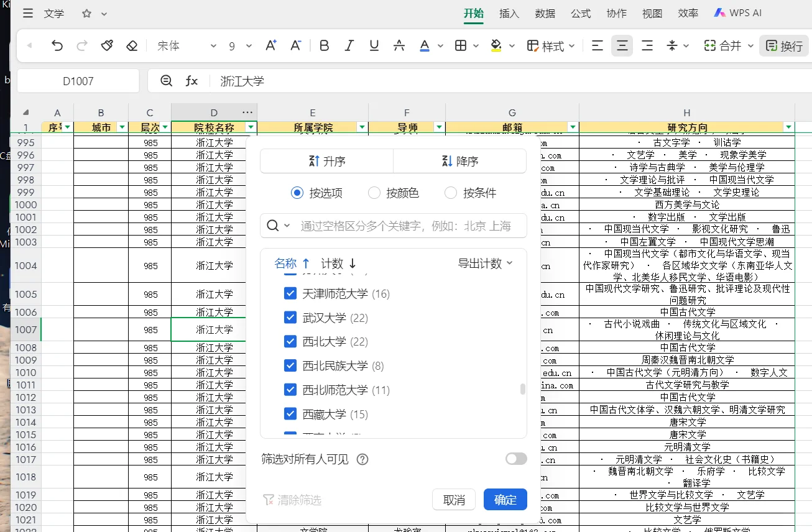Switch to the 开始 tab
This screenshot has width=812, height=532.
pos(474,13)
